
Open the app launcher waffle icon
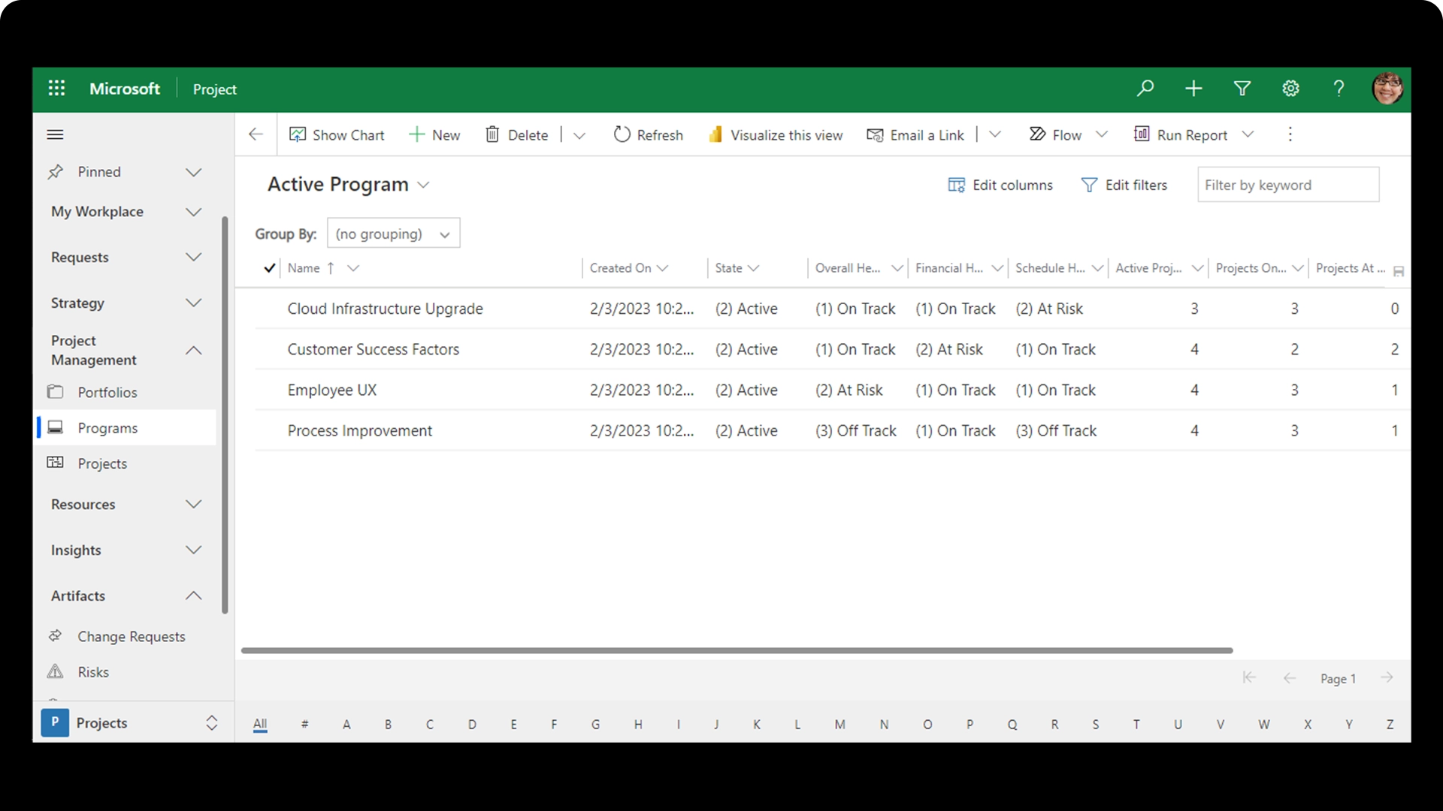tap(56, 89)
